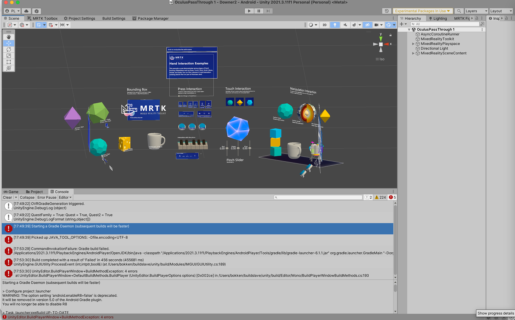Select the Hand (view) tool

pyautogui.click(x=9, y=37)
